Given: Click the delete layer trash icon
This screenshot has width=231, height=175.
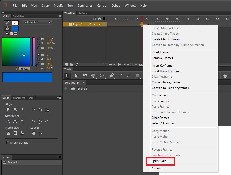Looking at the screenshot, I should (77, 65).
